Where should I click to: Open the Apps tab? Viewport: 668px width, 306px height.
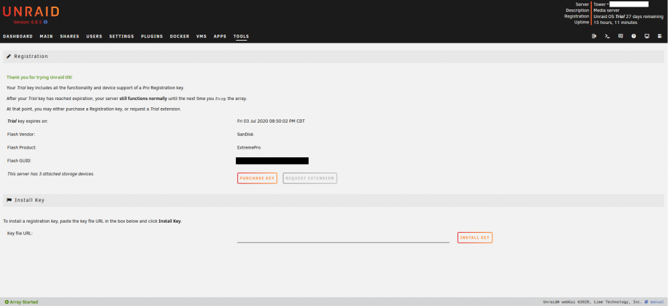click(220, 37)
